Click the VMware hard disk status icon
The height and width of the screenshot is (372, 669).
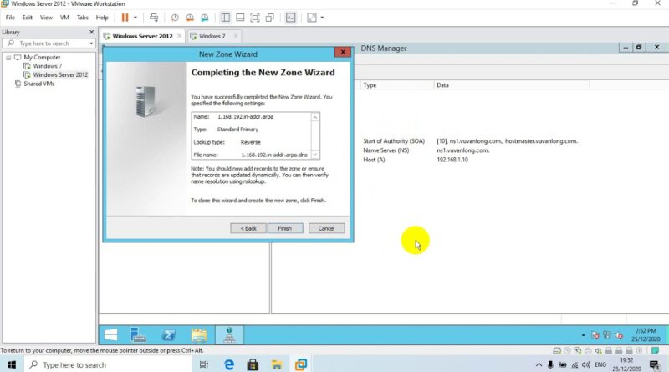tap(557, 350)
